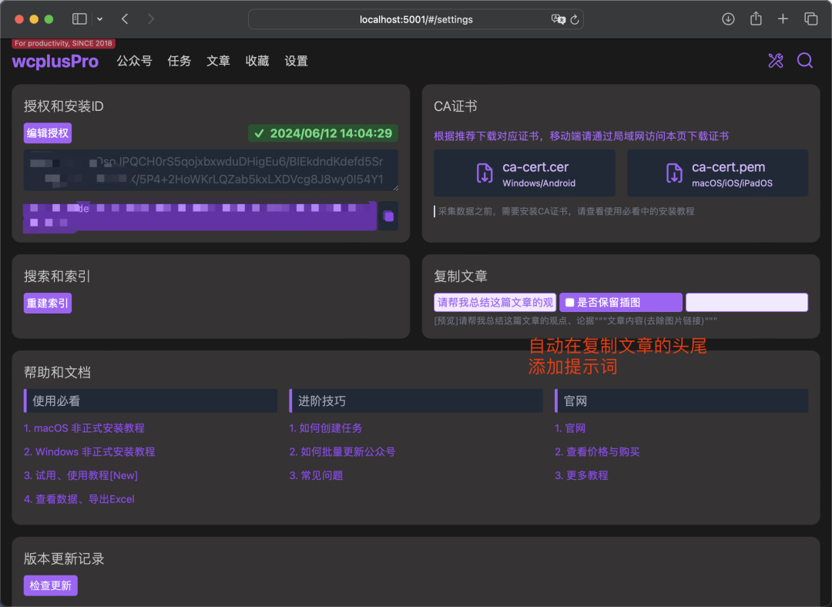Expand the sidebar dropdown chevron
832x607 pixels.
coord(99,19)
